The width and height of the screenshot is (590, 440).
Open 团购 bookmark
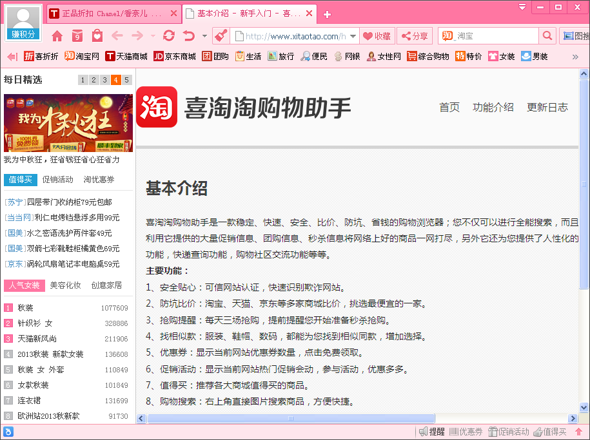coord(215,57)
